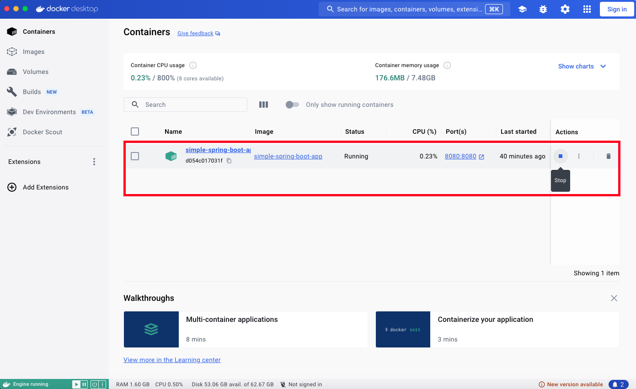Click the Containers cube icon in sidebar
This screenshot has width=636, height=389.
[x=12, y=32]
